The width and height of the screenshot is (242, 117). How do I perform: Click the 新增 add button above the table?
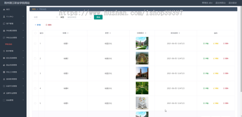click(38, 25)
